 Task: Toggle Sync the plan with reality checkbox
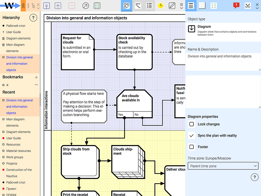[x=192, y=136]
